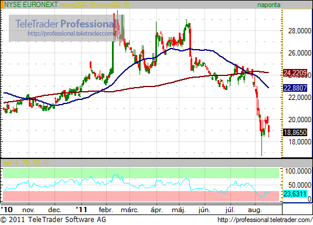This screenshot has height=225, width=313.
Task: Click the NYSE EURONEXT chart title
Action: click(31, 4)
